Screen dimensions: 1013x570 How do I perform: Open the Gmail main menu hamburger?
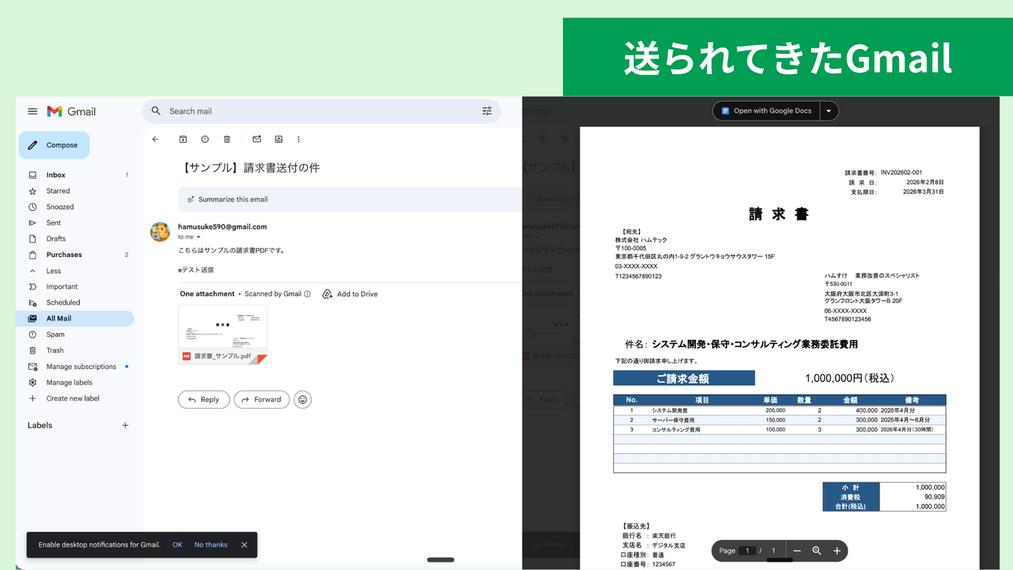coord(32,111)
